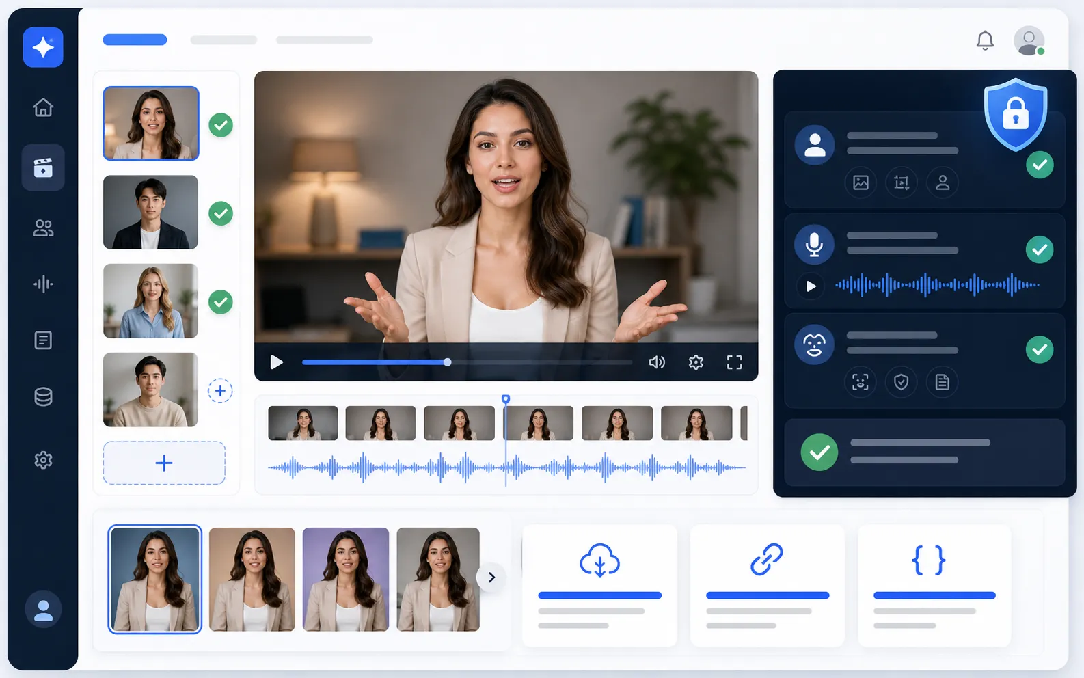Open the video player settings gear
This screenshot has width=1084, height=678.
pyautogui.click(x=696, y=362)
